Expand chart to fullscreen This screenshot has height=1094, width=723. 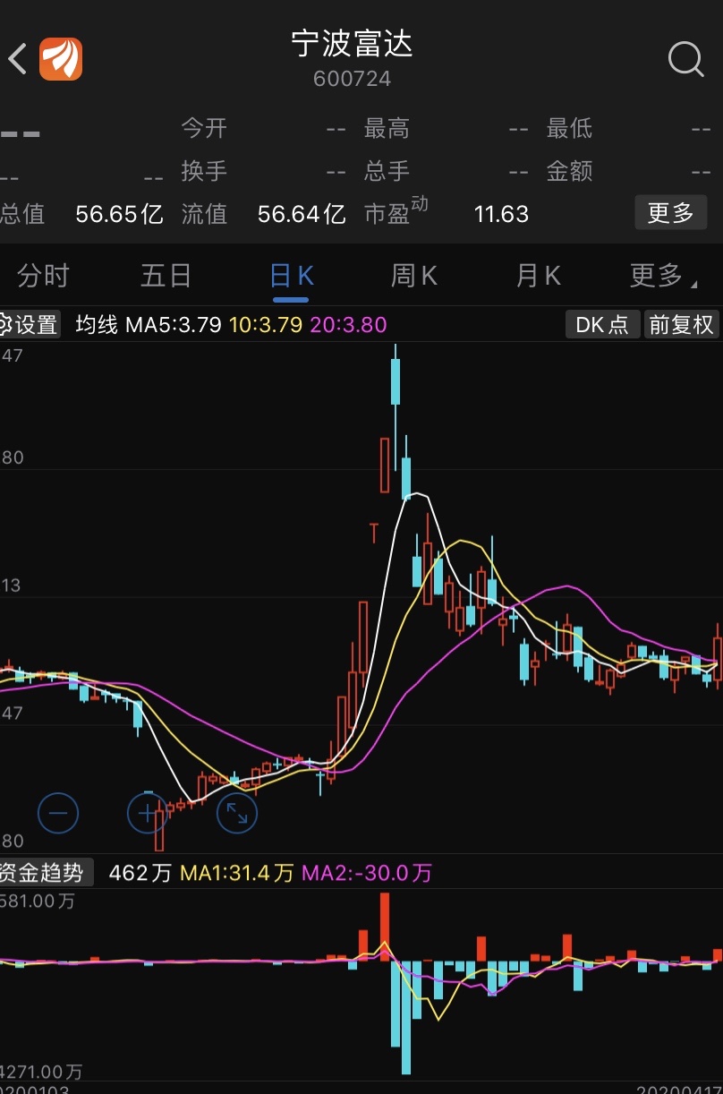[x=237, y=814]
